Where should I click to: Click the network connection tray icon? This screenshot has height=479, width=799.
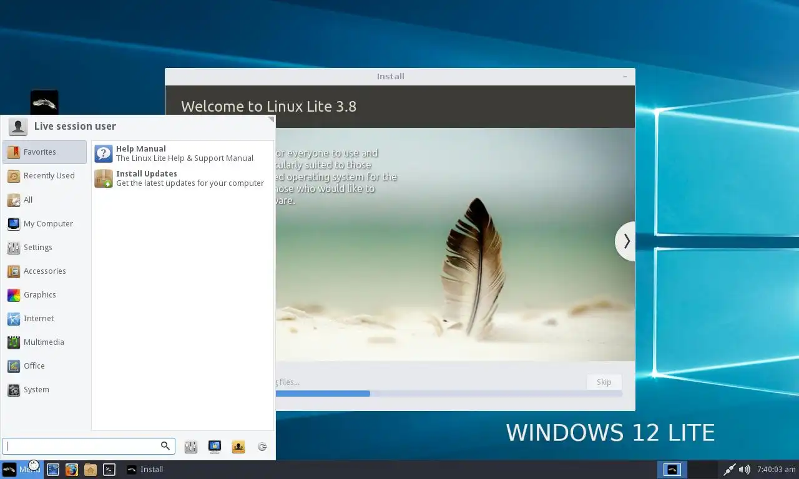click(729, 470)
